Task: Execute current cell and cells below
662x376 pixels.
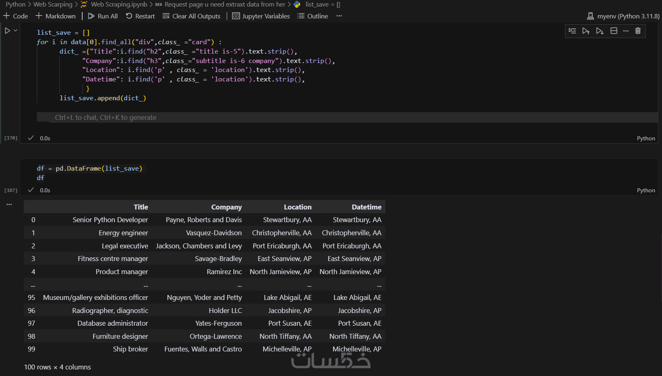Action: 600,31
